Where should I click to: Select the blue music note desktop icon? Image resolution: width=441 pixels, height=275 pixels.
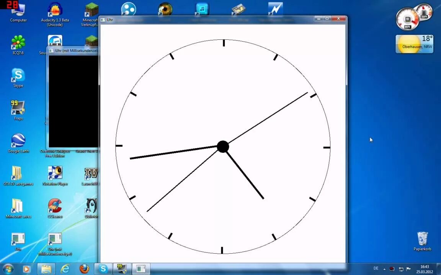202,8
